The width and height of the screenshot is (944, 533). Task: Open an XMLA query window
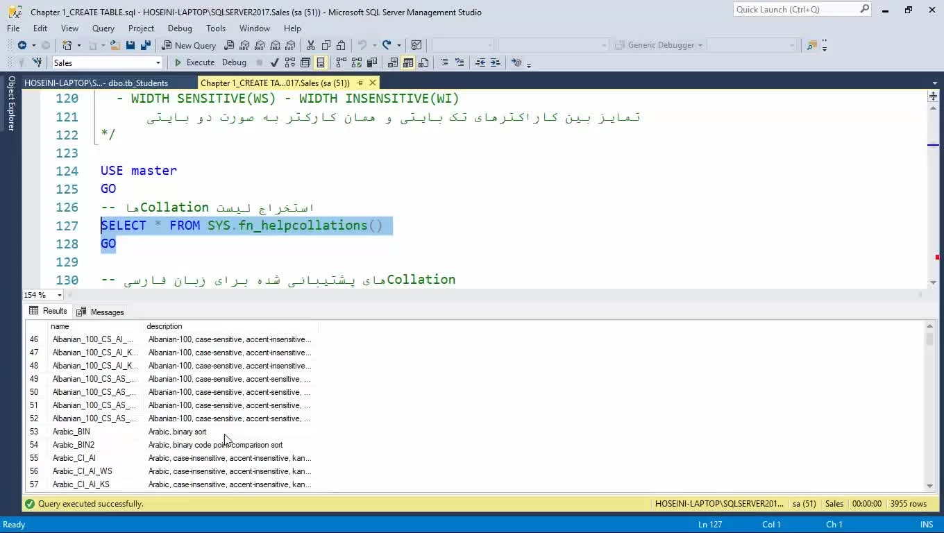coord(275,45)
